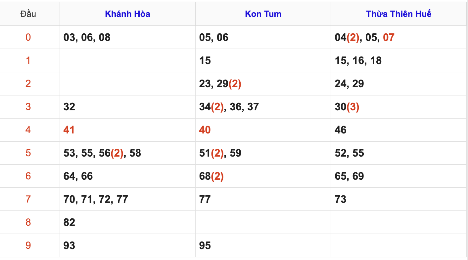Image resolution: width=468 pixels, height=260 pixels.
Task: Select the red 41 in Khánh Hòa column
Action: pos(69,130)
